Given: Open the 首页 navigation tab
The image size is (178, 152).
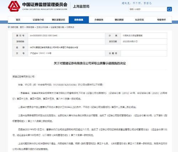Looking at the screenshot, I should pyautogui.click(x=18, y=20).
